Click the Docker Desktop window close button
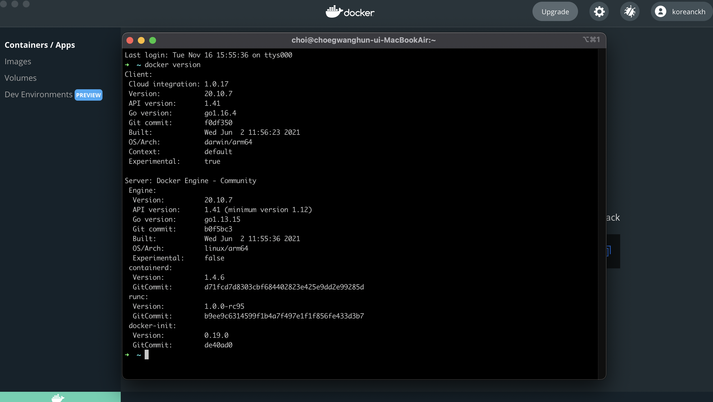 click(4, 4)
